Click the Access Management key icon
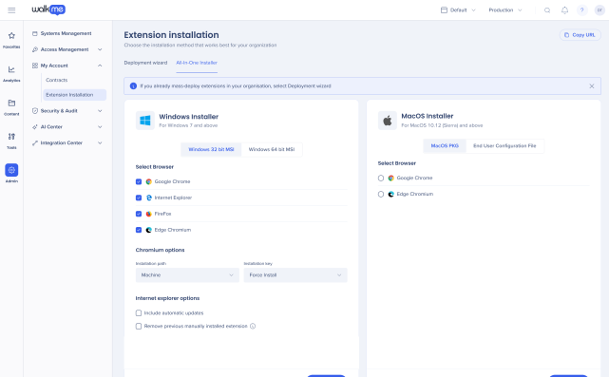The height and width of the screenshot is (377, 609). pyautogui.click(x=35, y=49)
